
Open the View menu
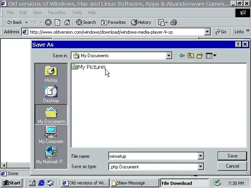point(37,13)
